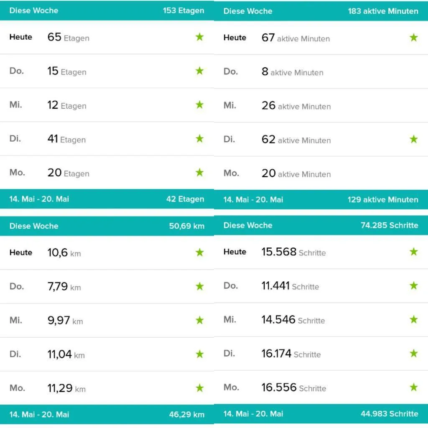Open the 153 Etagen weekly header
Viewport: 428px width, 428px height.
107,10
